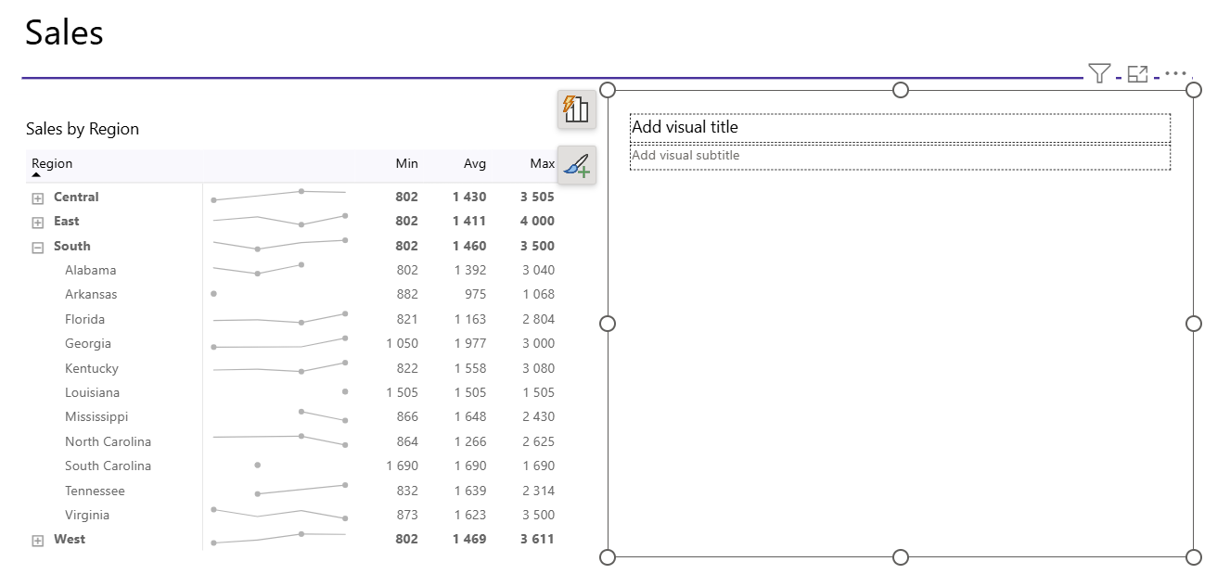The width and height of the screenshot is (1230, 587).
Task: Click the lightning bar chart build-visual icon
Action: click(577, 108)
